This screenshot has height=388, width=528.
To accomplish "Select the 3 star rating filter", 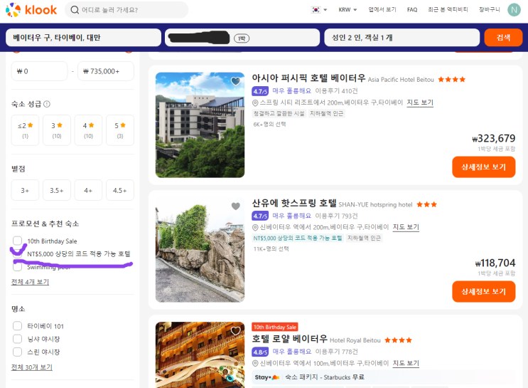I will [57, 130].
